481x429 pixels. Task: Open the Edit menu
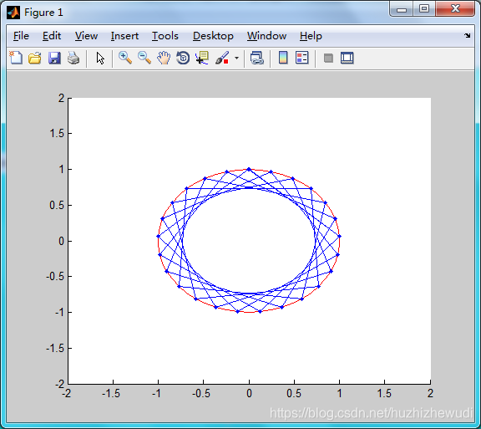(x=52, y=36)
